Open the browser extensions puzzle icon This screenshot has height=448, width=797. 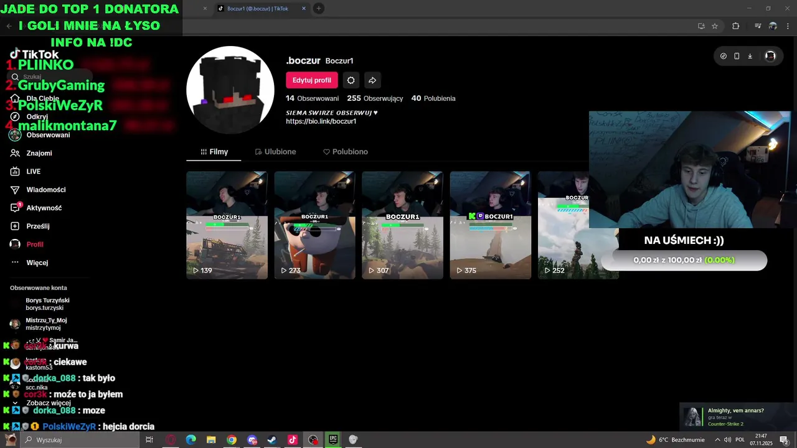click(735, 26)
